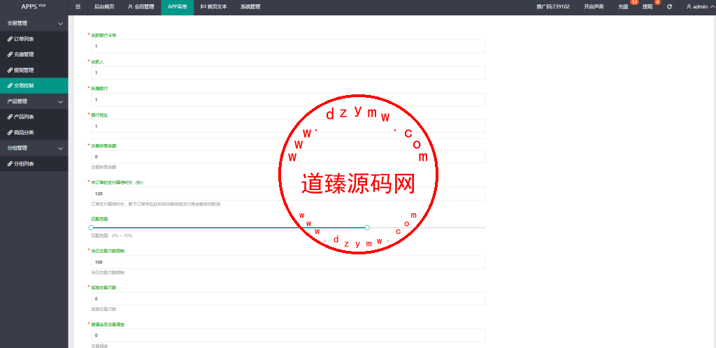The image size is (716, 348).
Task: Open the 系统管理 top menu
Action: pyautogui.click(x=250, y=7)
